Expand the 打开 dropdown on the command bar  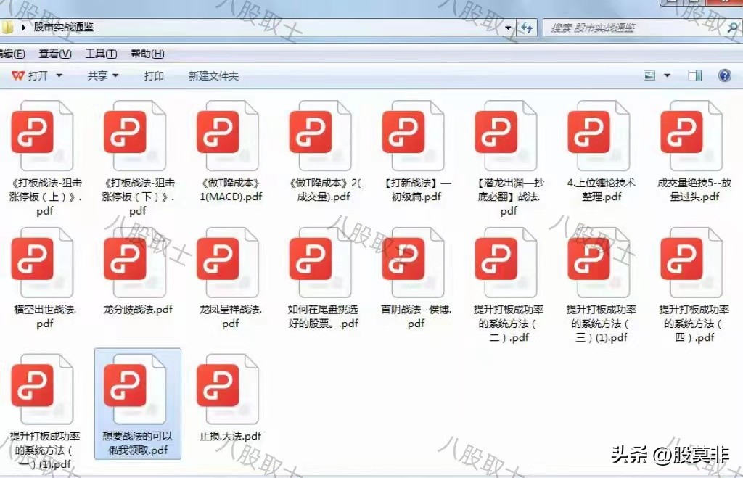pos(58,75)
